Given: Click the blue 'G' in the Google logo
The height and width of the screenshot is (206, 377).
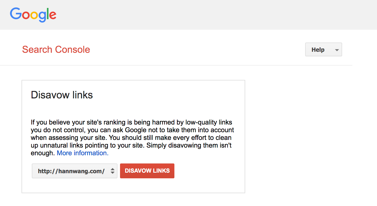Looking at the screenshot, I should [x=15, y=14].
